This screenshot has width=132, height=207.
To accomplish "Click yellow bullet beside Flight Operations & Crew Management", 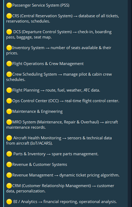I will point(9,64).
